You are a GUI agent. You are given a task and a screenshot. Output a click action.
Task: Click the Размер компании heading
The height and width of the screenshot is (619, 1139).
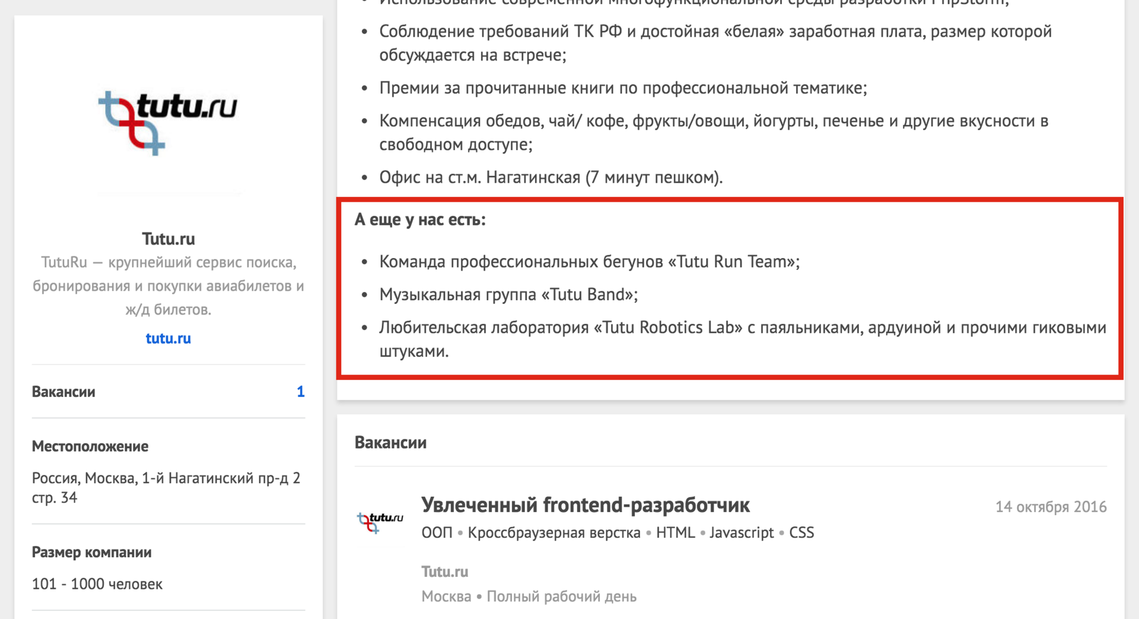(x=91, y=553)
